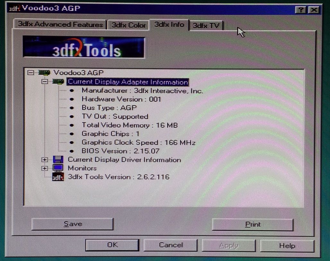Select the Voodoo3 AGP tree root label

pos(78,73)
